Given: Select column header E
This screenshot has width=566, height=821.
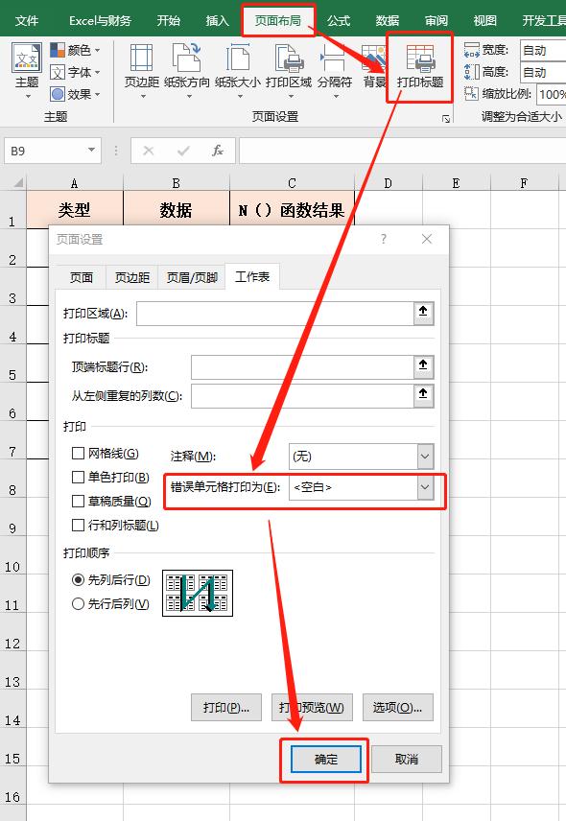Looking at the screenshot, I should tap(456, 183).
